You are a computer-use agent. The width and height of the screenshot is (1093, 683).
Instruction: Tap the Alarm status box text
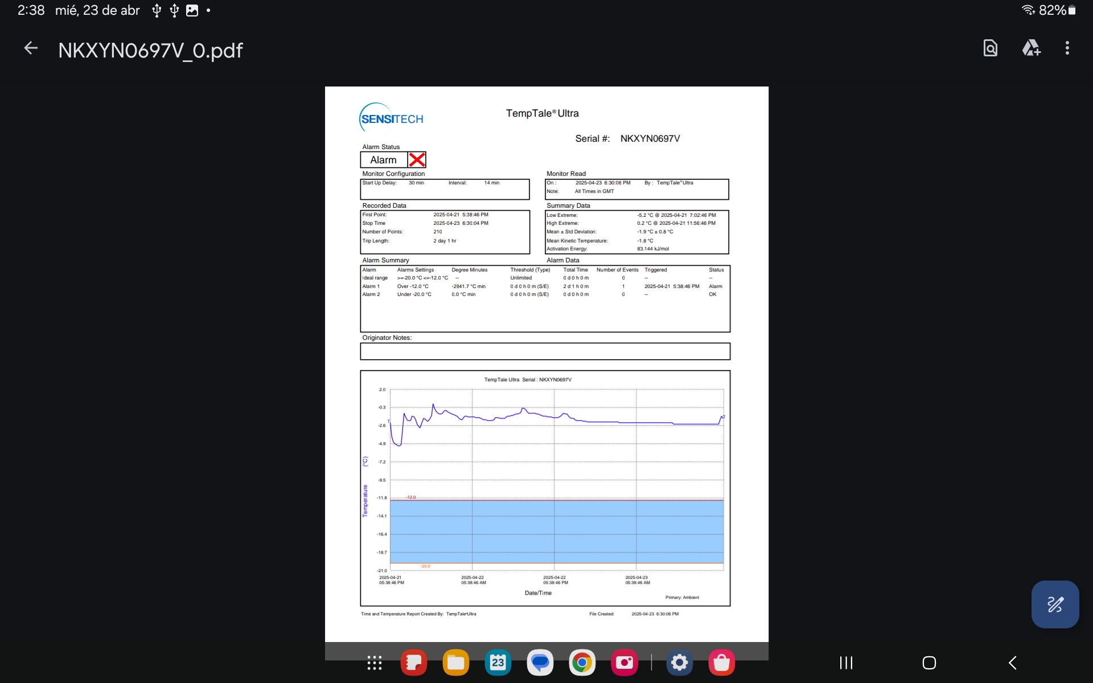point(384,160)
